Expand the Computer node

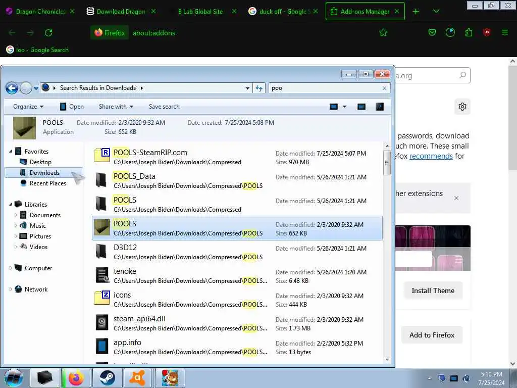coord(11,268)
